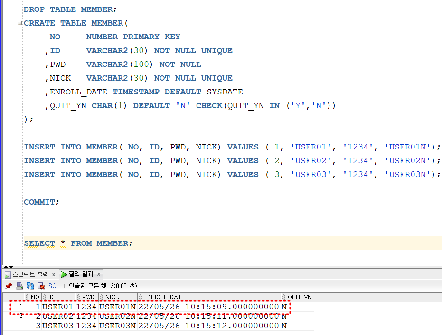Click the print icon in result toolbar
Image resolution: width=442 pixels, height=335 pixels.
pos(19,286)
